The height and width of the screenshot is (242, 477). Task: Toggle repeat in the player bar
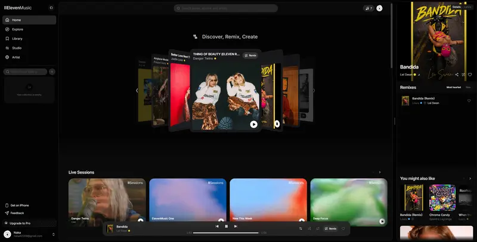pos(318,229)
